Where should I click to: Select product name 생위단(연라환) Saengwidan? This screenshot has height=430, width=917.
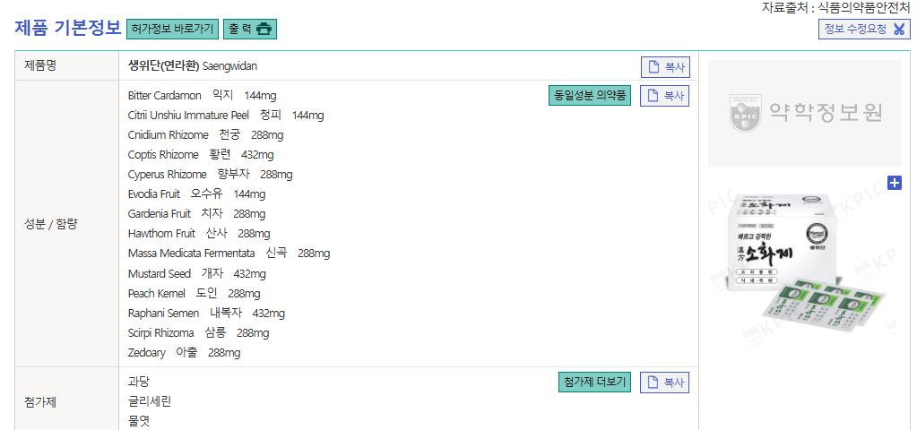pyautogui.click(x=193, y=66)
